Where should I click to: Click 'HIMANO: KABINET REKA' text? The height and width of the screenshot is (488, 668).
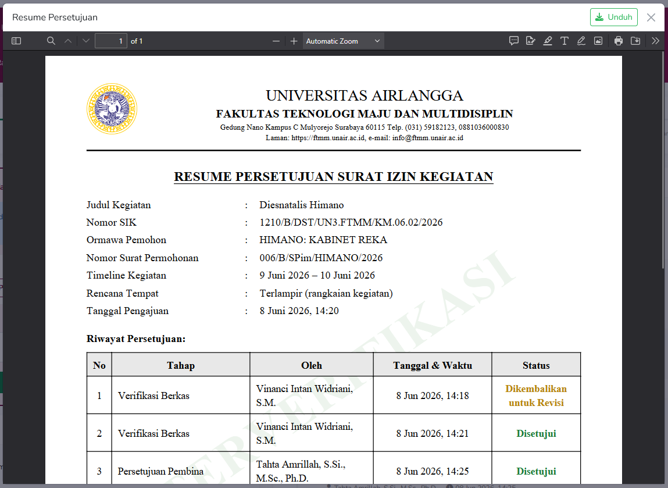(323, 240)
